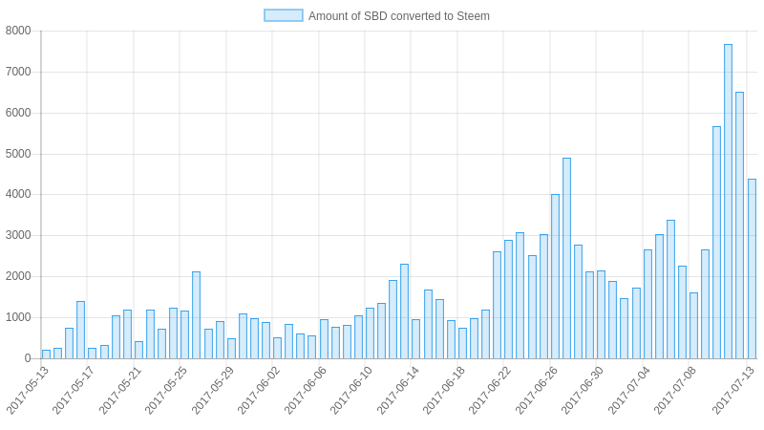Image resolution: width=764 pixels, height=430 pixels.
Task: Click the 7000 y-axis label
Action: point(18,72)
